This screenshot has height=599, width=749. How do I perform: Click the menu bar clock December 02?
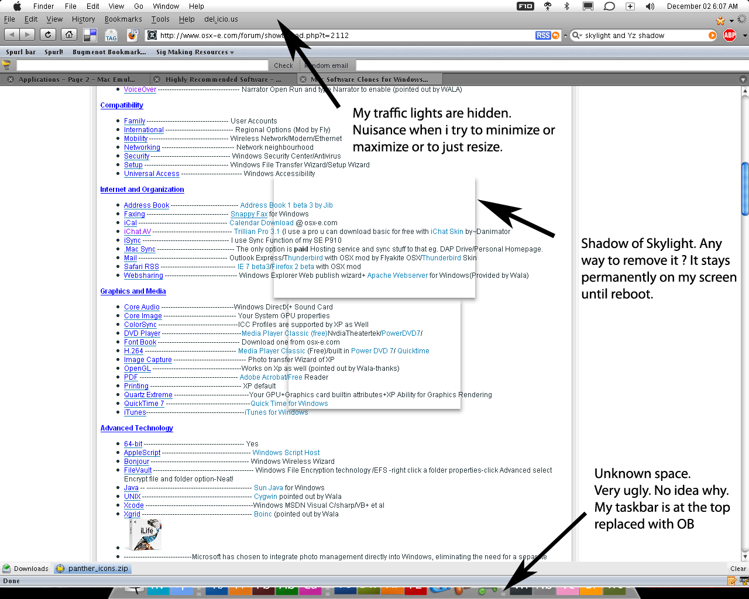pyautogui.click(x=702, y=6)
